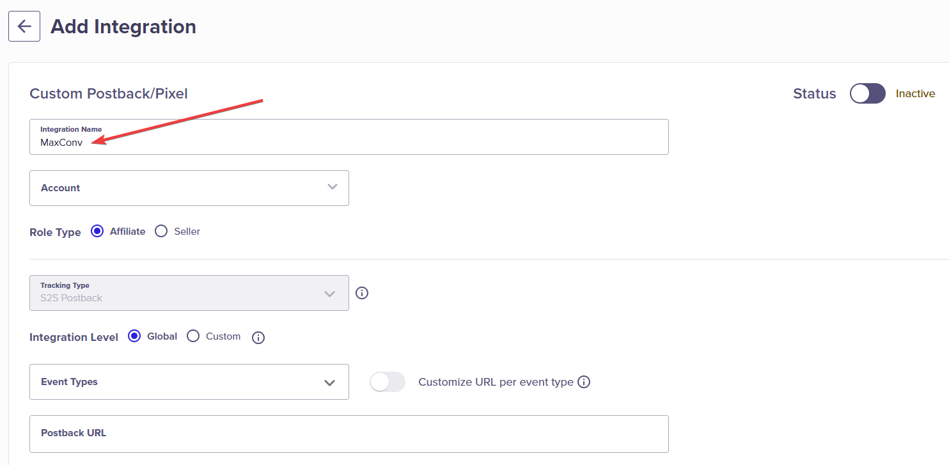This screenshot has width=949, height=465.
Task: Click the back arrow icon
Action: click(24, 26)
